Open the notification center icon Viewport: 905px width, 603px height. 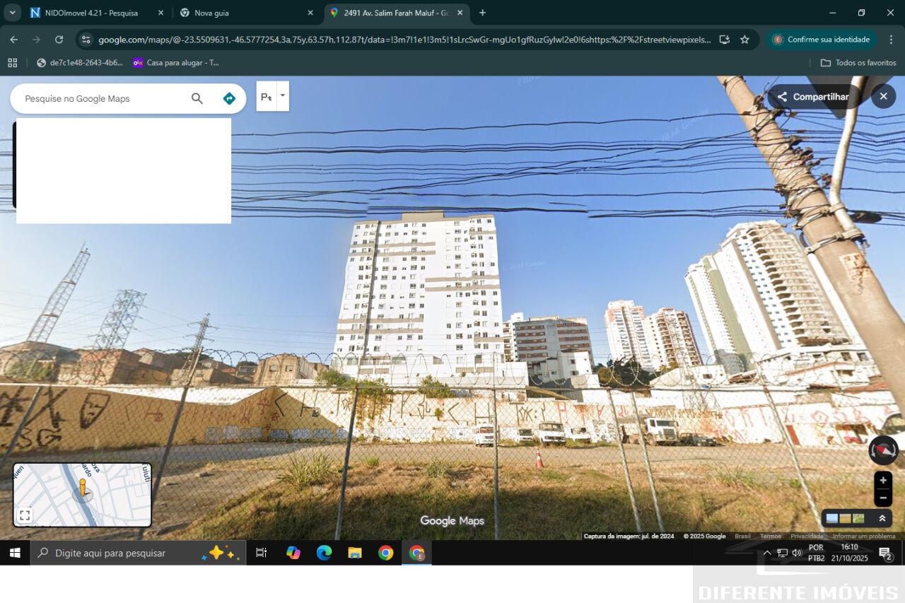tap(885, 553)
